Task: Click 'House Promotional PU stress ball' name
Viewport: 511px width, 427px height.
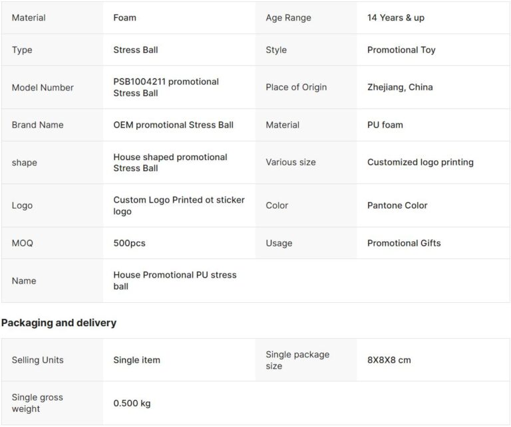Action: coord(174,280)
